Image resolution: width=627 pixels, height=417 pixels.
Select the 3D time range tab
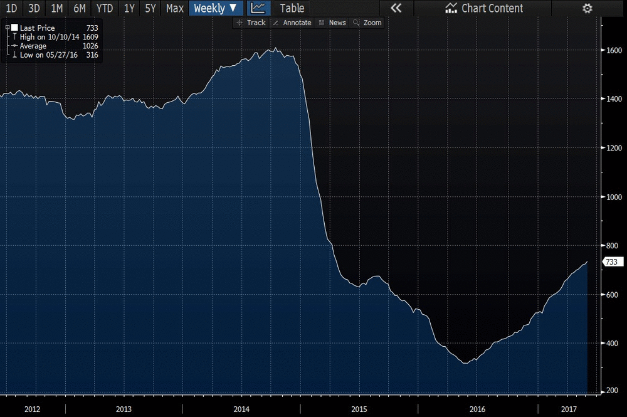click(x=34, y=8)
